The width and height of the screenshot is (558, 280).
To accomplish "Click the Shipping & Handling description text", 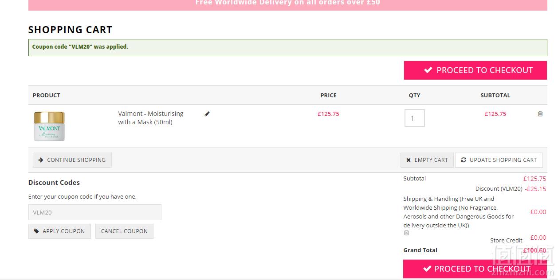I will tap(459, 212).
